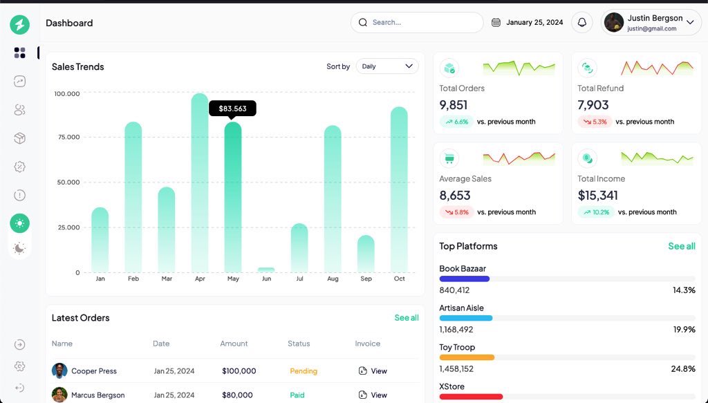View invoice for Marcus Bergson

[373, 395]
